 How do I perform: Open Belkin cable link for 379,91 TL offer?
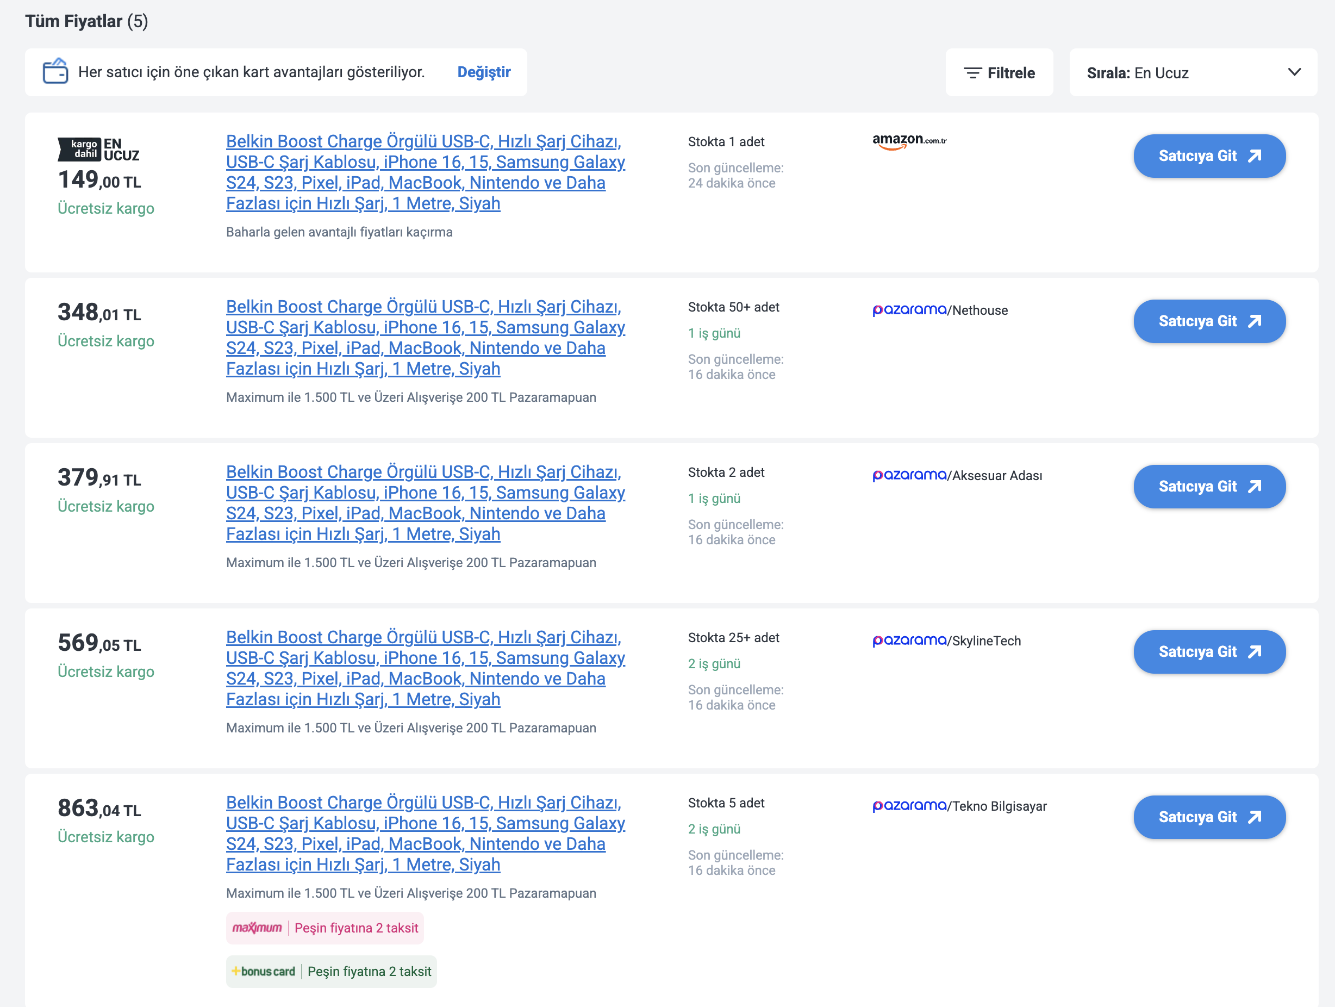(426, 503)
